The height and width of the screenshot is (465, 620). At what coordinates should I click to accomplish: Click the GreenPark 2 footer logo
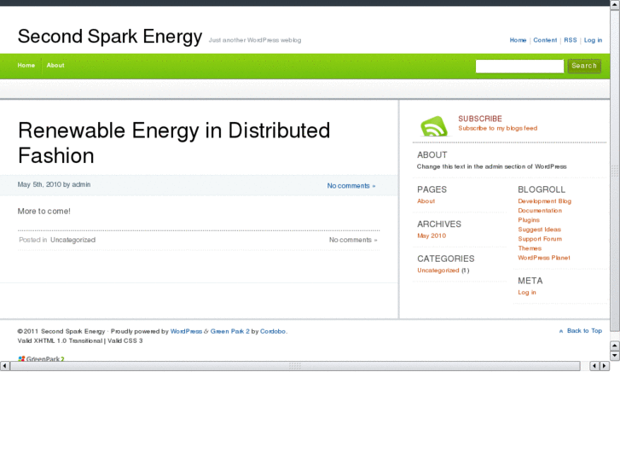tap(41, 358)
